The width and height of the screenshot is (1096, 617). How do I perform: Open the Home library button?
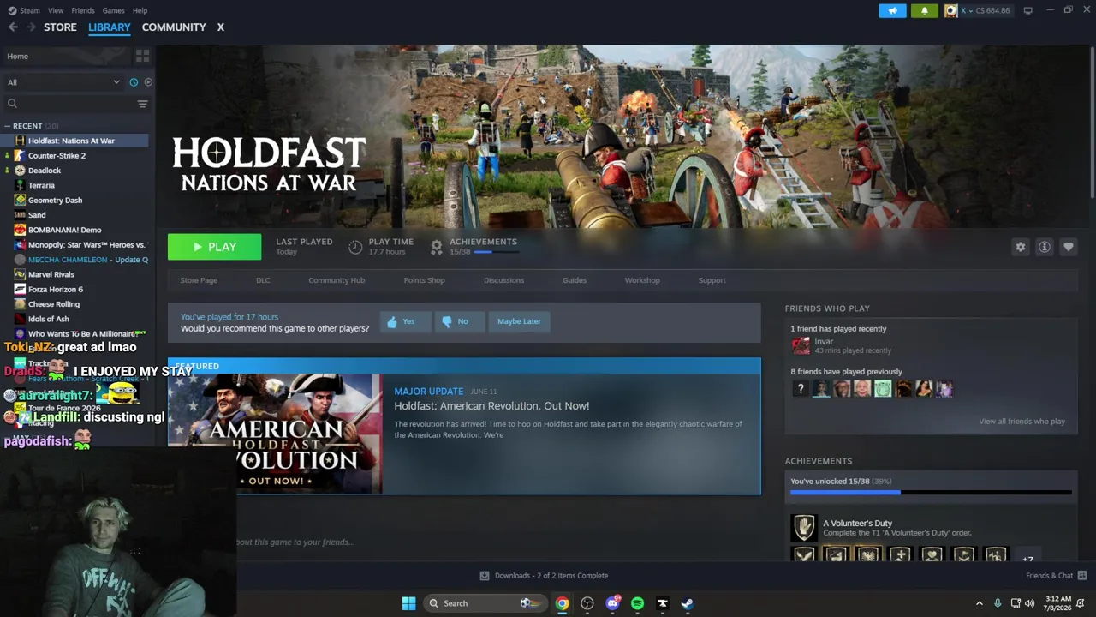tap(67, 56)
